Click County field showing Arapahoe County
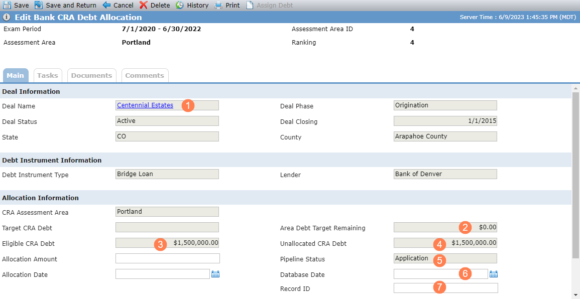 445,136
